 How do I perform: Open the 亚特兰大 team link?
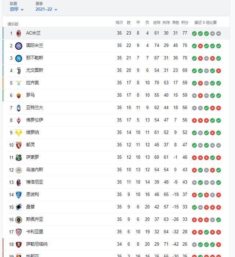(x=35, y=108)
